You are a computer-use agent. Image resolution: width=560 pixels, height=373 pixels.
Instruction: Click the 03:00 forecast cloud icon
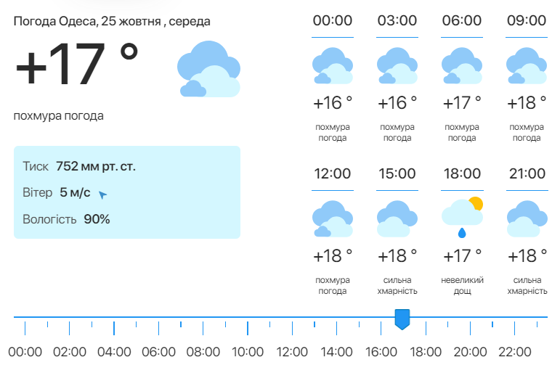point(397,66)
